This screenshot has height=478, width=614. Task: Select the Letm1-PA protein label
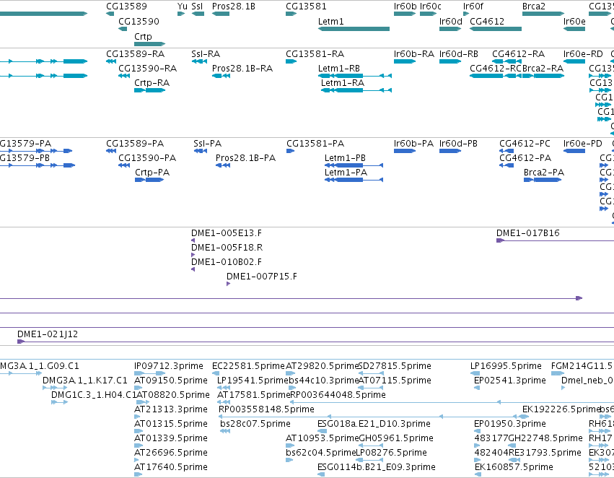(346, 173)
